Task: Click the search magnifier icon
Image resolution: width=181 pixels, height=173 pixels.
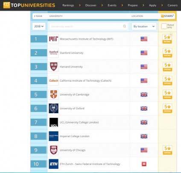Action: click(125, 26)
